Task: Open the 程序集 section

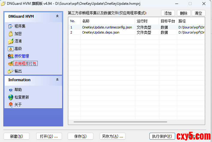Action: (x=20, y=26)
